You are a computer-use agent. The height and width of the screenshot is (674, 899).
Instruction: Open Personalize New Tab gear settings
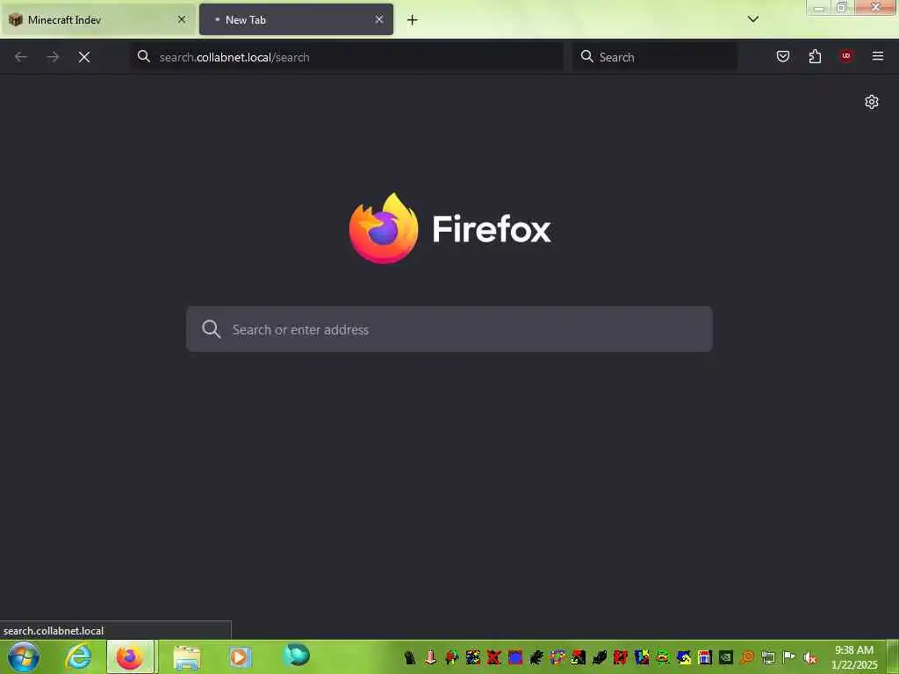872,102
